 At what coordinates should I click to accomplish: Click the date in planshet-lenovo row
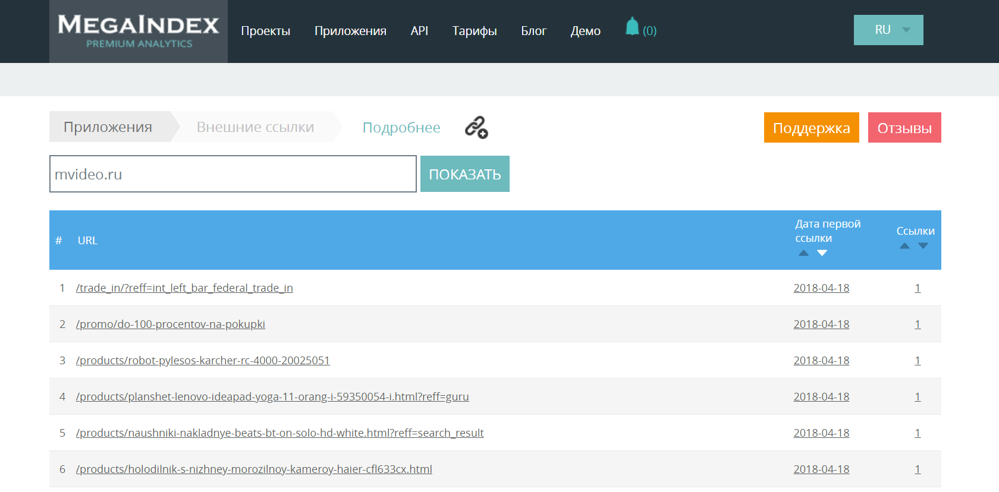pyautogui.click(x=821, y=397)
